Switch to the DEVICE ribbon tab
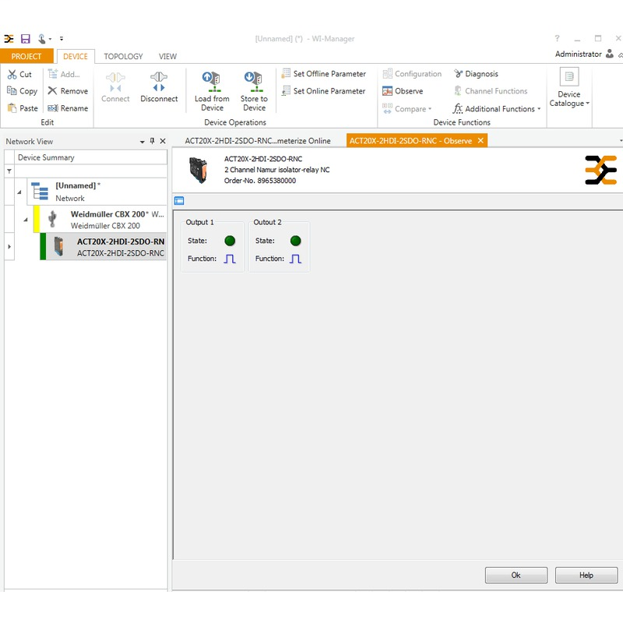The width and height of the screenshot is (623, 623). 76,56
